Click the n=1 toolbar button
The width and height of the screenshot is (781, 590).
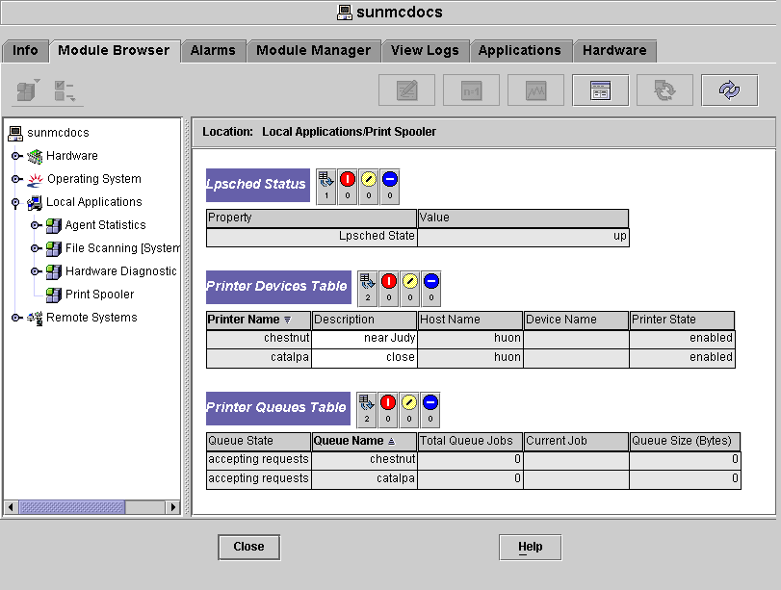coord(471,90)
